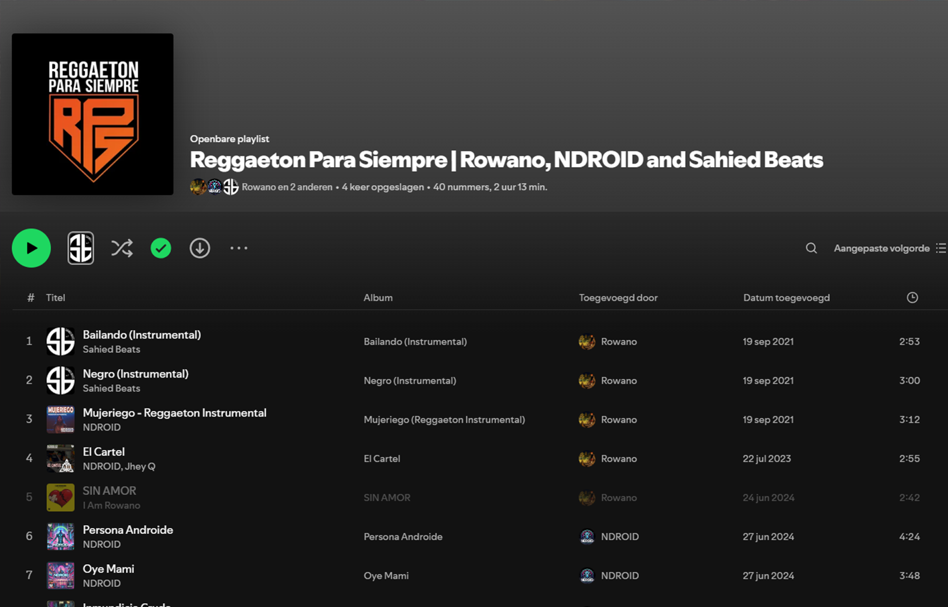Click track number 1 for Bailando
This screenshot has width=948, height=607.
[29, 341]
